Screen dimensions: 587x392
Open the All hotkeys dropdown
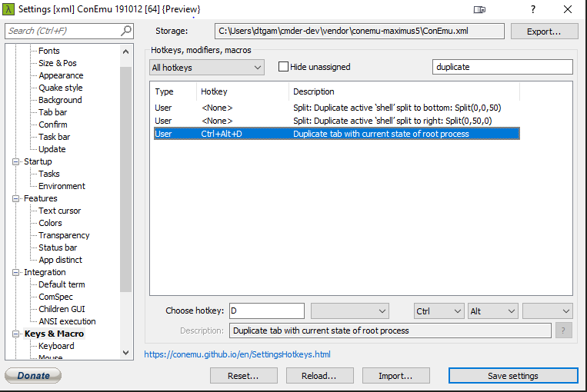coord(207,68)
